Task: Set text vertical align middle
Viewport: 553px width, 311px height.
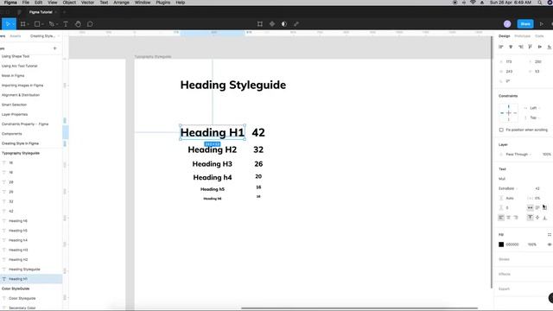Action: click(x=537, y=218)
